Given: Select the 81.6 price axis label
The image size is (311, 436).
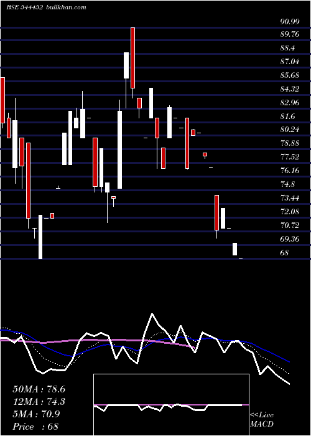Looking at the screenshot, I should point(287,116).
